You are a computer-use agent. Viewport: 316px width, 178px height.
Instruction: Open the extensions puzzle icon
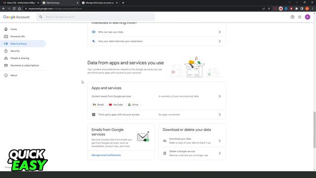click(296, 9)
